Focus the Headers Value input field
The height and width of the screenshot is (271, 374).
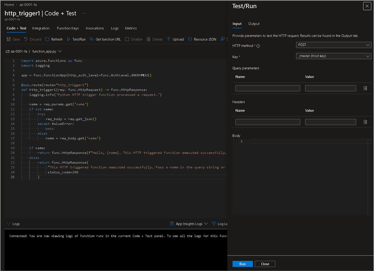coord(330,122)
